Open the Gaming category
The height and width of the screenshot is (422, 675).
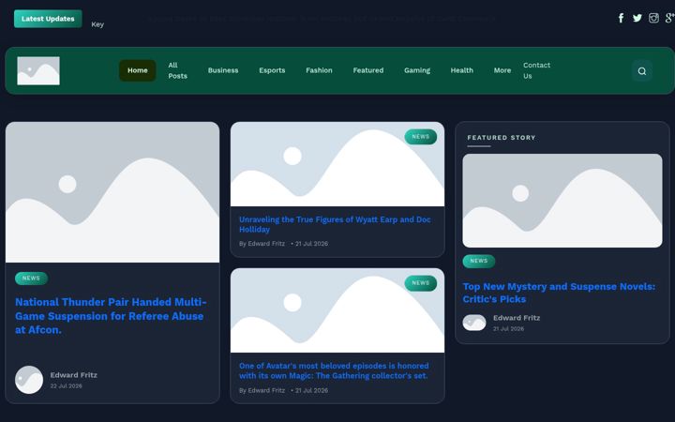pos(416,70)
